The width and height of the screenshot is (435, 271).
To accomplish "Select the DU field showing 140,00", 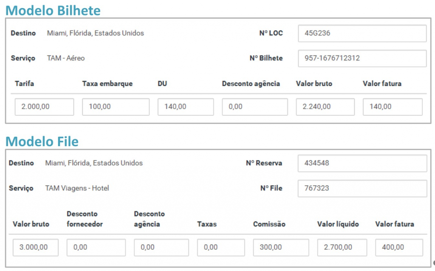I will [x=186, y=107].
